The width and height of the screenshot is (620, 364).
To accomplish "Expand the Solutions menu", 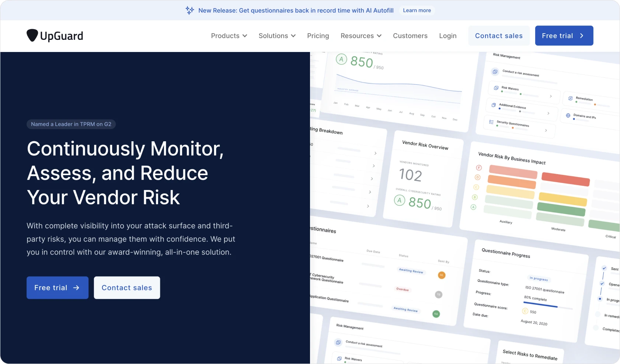I will (x=277, y=36).
